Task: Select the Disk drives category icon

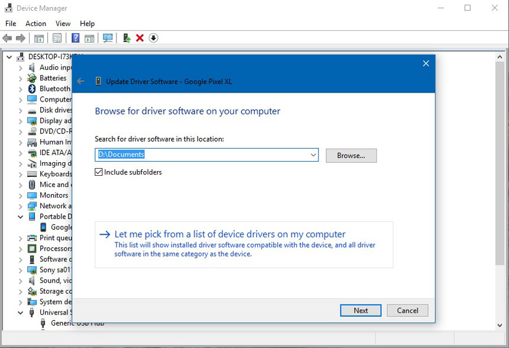Action: click(32, 110)
